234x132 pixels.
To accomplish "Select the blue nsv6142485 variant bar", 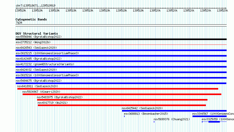I will coord(121,61).
